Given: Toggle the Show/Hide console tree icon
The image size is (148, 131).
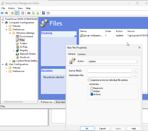Looking at the screenshot, I should pos(17,13).
